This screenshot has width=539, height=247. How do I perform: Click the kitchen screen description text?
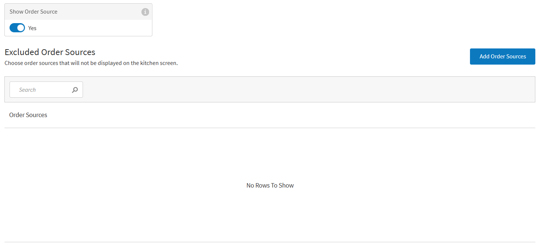(91, 63)
